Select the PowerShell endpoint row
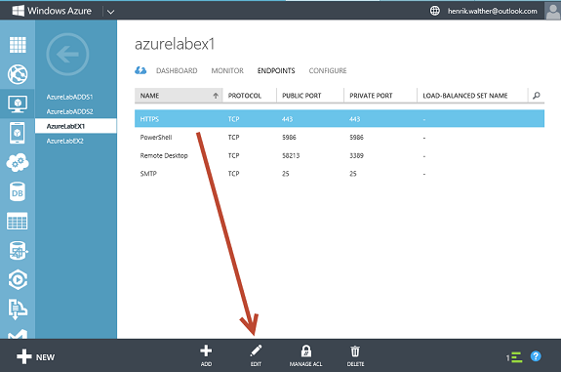Image resolution: width=561 pixels, height=372 pixels. (340, 137)
